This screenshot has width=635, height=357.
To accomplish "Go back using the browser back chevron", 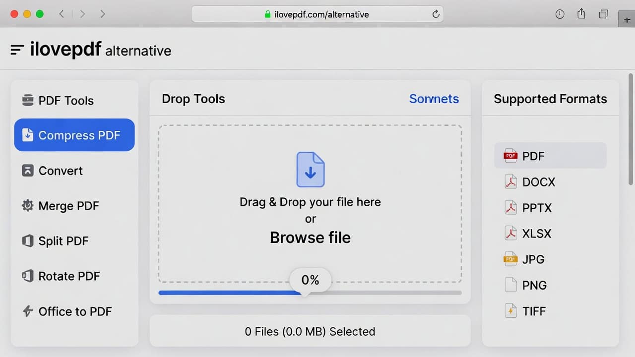I will point(62,14).
